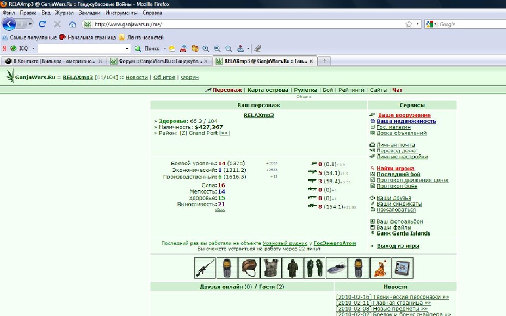Open the Google search engine dropdown
The width and height of the screenshot is (506, 316).
tap(435, 24)
